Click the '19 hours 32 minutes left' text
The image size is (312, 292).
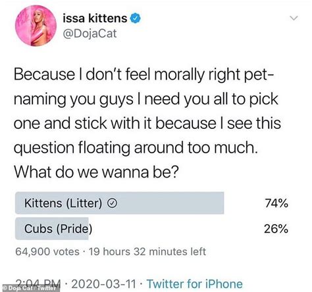147,252
